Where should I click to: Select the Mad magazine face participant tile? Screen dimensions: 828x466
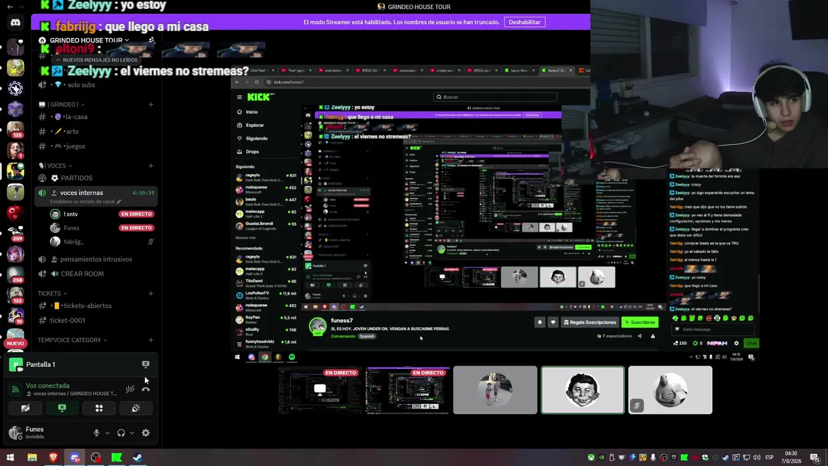[583, 390]
